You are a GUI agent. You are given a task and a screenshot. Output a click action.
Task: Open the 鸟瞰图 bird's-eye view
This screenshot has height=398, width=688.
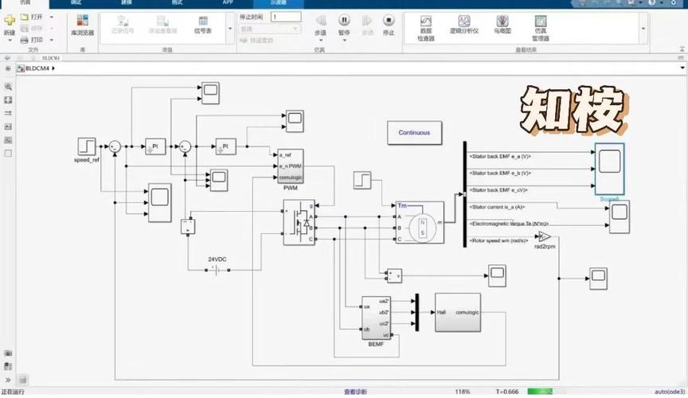tap(502, 25)
